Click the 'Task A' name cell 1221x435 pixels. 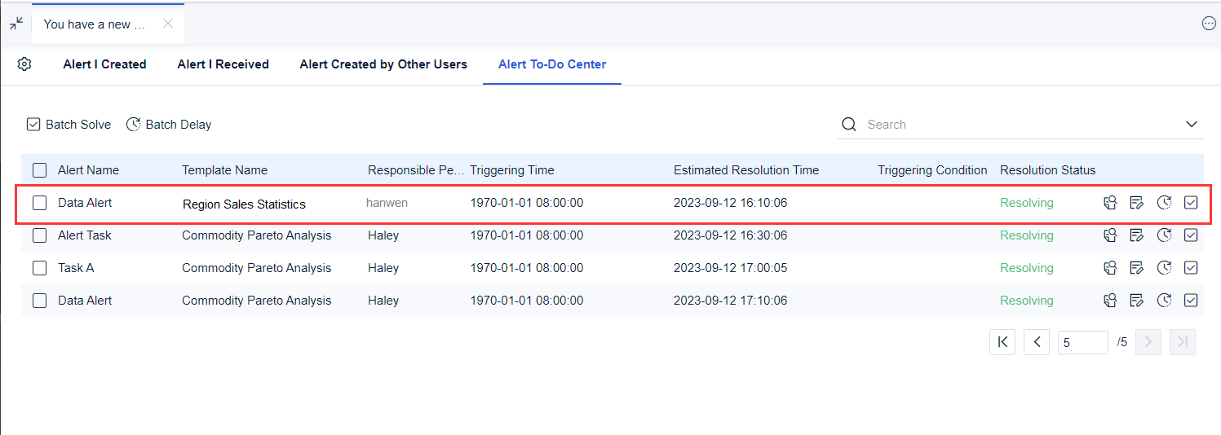[76, 268]
